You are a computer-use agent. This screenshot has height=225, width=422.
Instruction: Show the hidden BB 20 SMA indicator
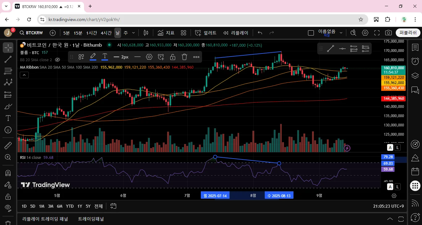click(57, 60)
